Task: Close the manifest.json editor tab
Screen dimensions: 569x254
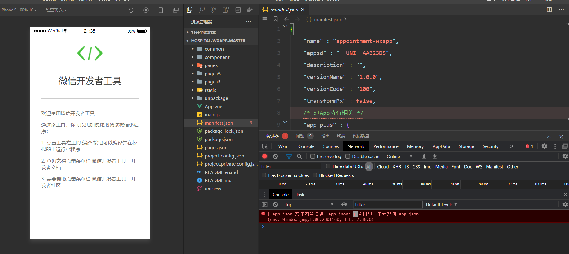Action: point(303,10)
